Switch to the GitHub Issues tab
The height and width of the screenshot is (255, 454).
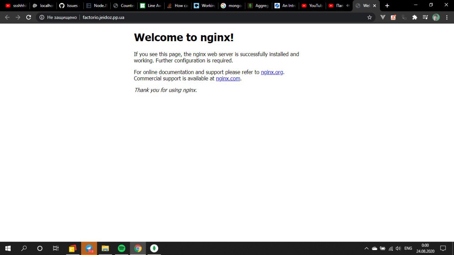pyautogui.click(x=70, y=6)
